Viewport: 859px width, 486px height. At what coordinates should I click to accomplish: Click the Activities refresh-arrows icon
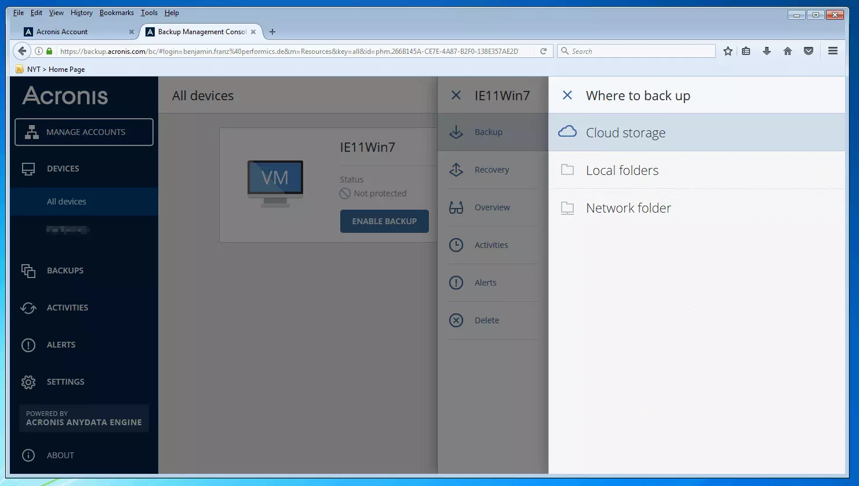pyautogui.click(x=28, y=308)
